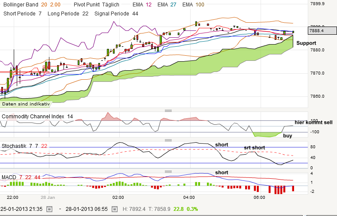The width and height of the screenshot is (337, 216).
Task: Click Commodity Channel Index period 14
Action: 70,117
